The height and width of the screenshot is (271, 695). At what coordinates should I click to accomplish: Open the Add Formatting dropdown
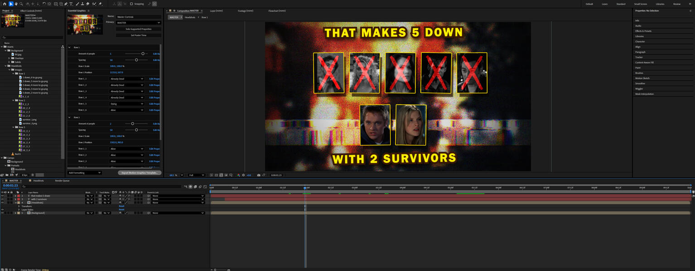84,173
